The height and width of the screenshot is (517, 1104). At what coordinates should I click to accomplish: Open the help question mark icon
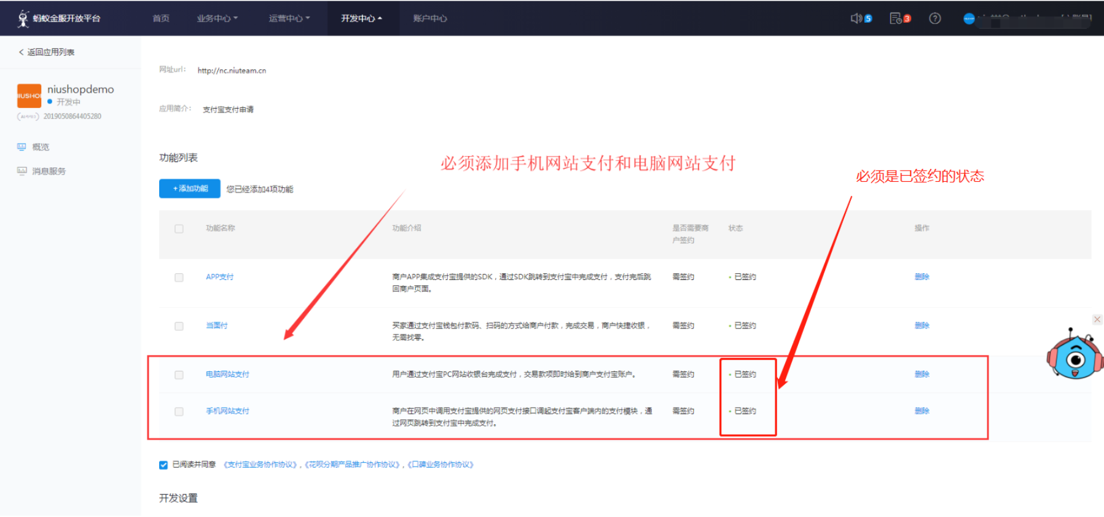tap(935, 18)
